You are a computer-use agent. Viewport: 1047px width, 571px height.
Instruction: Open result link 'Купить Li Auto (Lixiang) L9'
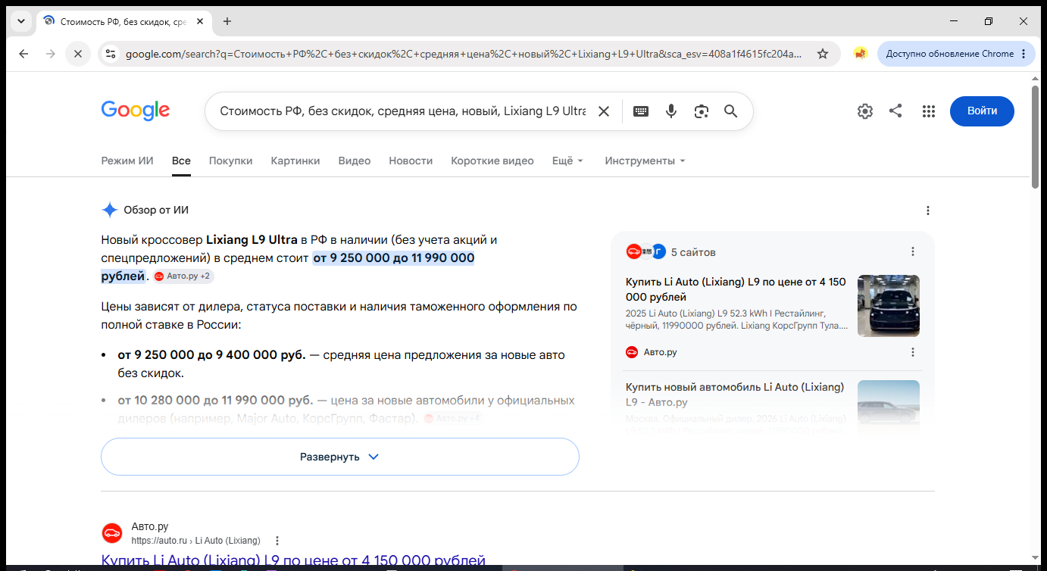293,561
